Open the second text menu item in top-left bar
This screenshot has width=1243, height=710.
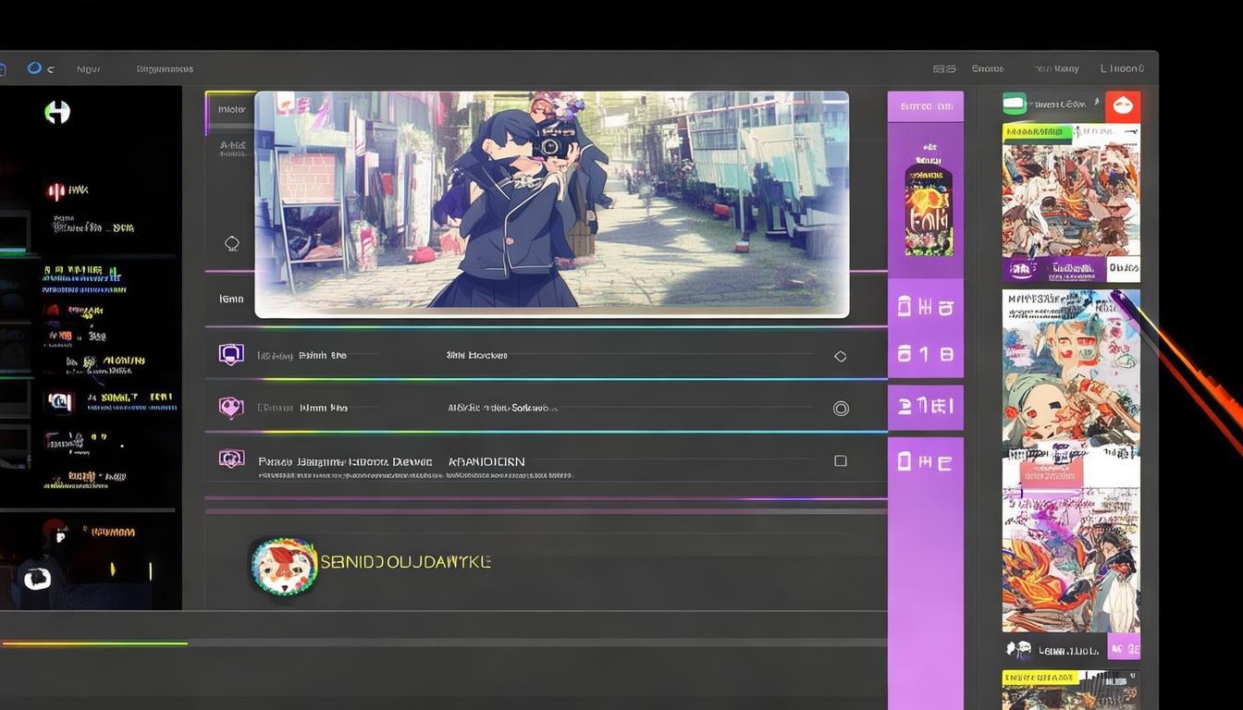(x=165, y=69)
